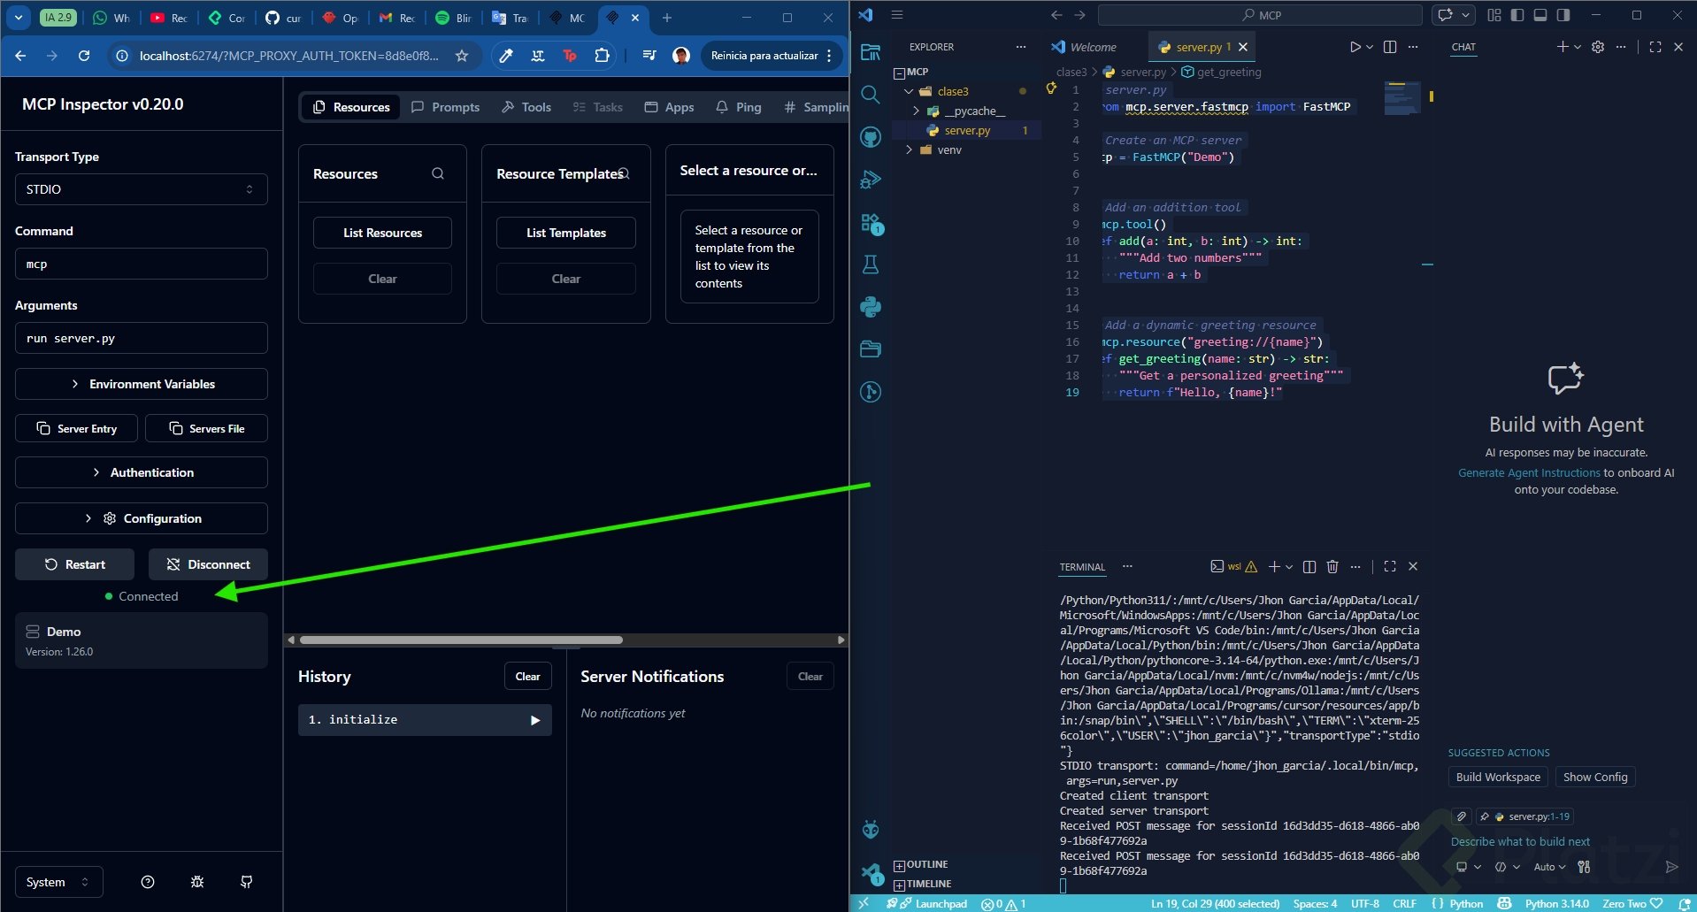
Task: Open the Apps tab in MCP Inspector
Action: (x=669, y=107)
